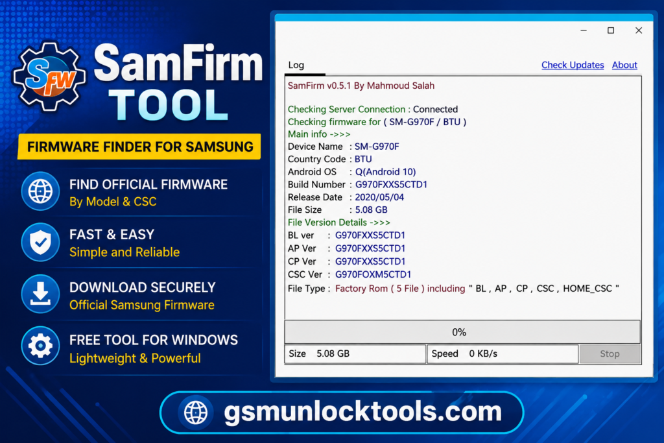Click the Device Name value SM-G970F
The width and height of the screenshot is (664, 443).
coord(377,147)
